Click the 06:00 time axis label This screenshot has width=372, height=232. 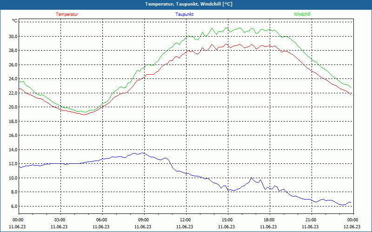pos(102,219)
